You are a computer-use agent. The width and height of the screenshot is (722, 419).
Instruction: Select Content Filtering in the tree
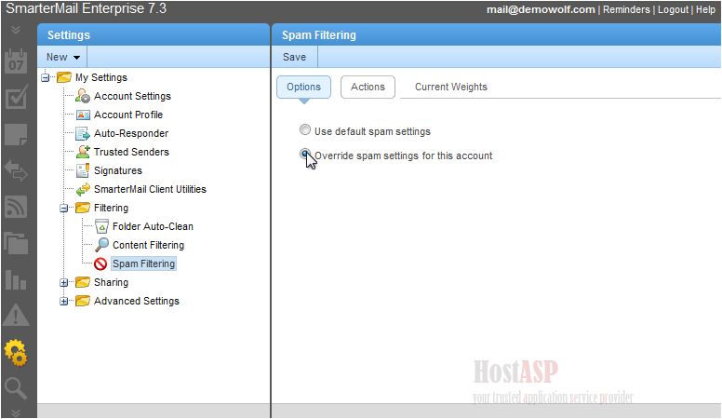(148, 245)
